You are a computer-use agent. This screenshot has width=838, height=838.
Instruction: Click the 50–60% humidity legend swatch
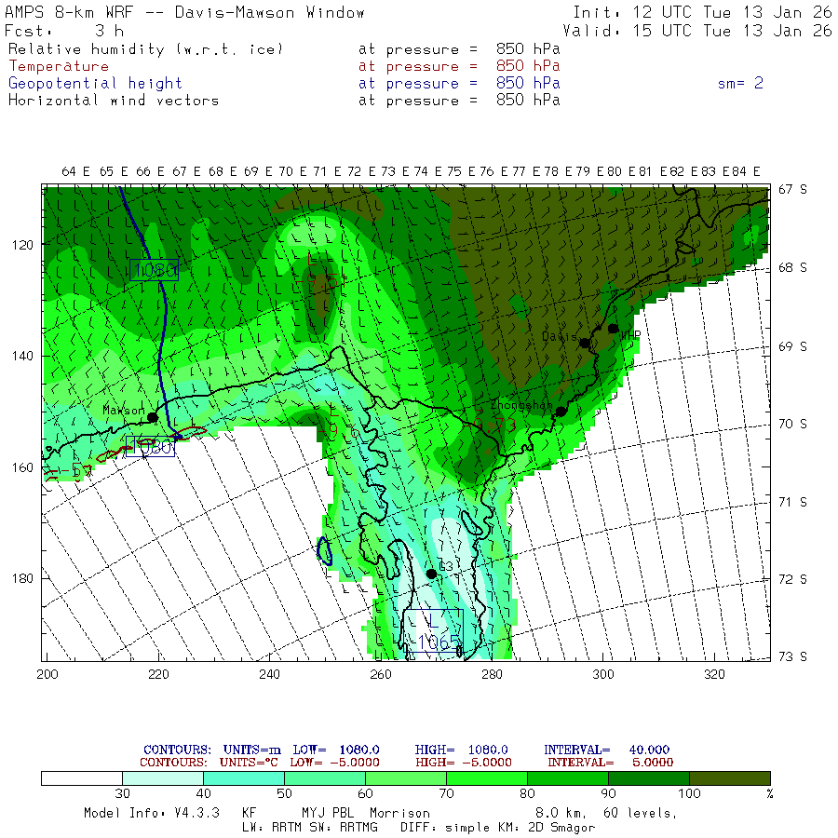click(325, 778)
